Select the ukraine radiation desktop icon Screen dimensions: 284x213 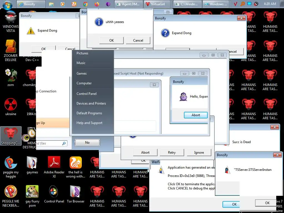coord(11,107)
